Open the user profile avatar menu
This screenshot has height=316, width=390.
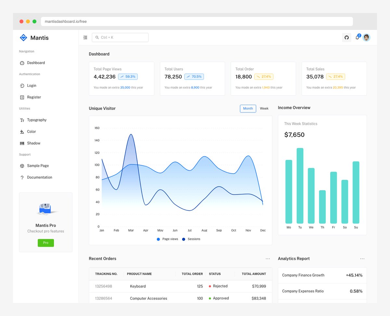pos(367,37)
